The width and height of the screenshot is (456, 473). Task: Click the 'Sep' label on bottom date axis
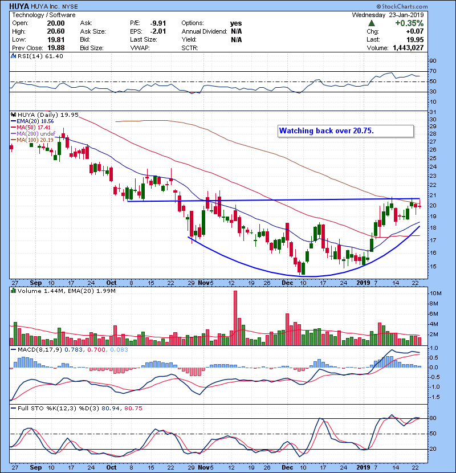(36, 467)
